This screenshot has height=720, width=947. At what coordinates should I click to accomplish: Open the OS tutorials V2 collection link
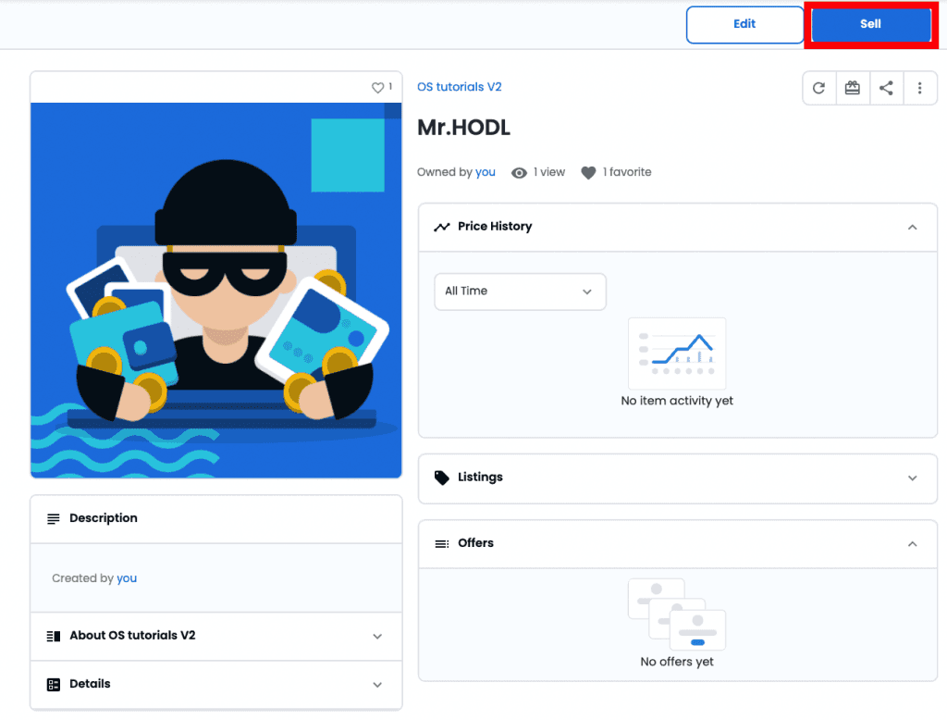click(x=459, y=87)
